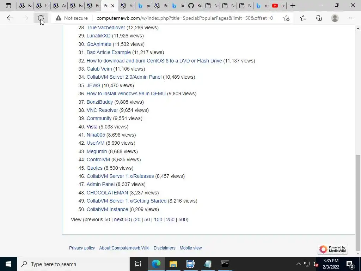Open the Megumin page link
Screen dimensions: 361x271
click(97, 151)
